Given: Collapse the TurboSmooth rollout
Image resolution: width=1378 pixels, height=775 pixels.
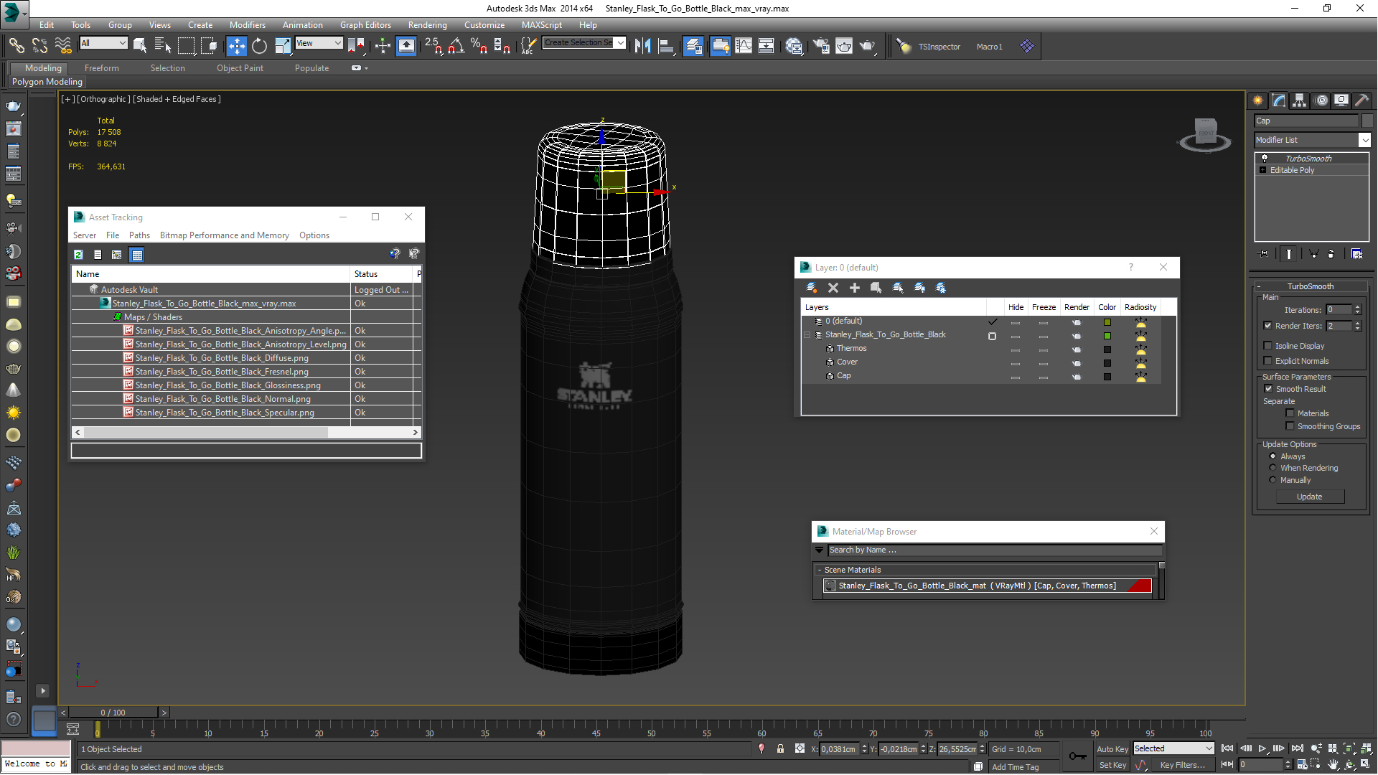Looking at the screenshot, I should point(1310,286).
